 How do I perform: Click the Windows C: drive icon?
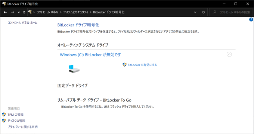74,69
